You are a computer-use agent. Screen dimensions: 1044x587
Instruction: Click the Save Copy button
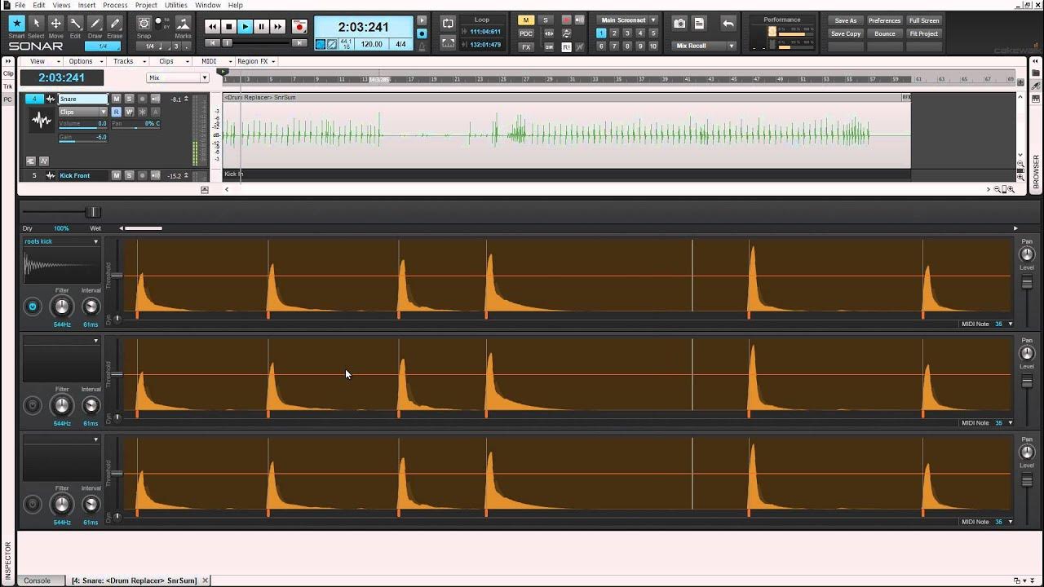[846, 33]
